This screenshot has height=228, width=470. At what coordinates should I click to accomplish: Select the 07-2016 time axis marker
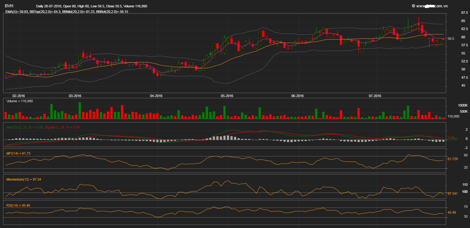pos(375,96)
